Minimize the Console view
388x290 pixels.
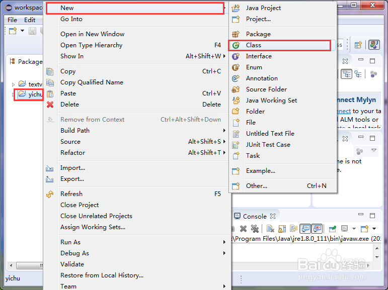(x=361, y=215)
